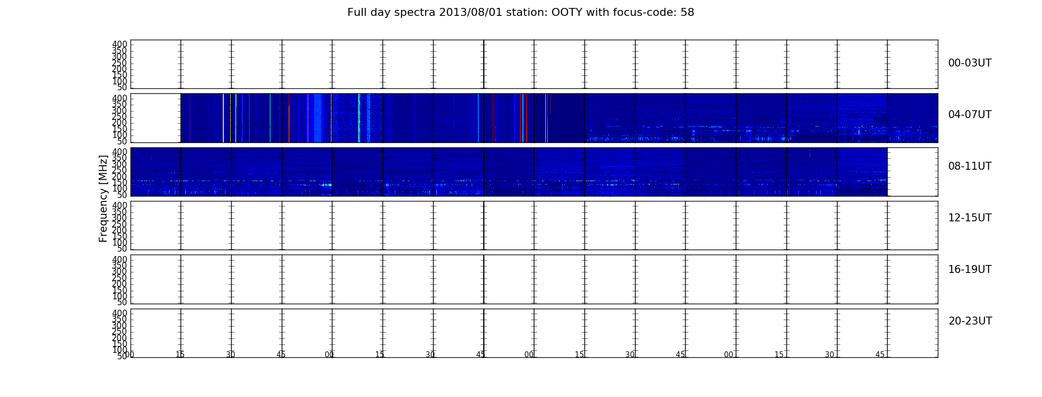
Task: Open the empty 16-19UT spectrum panel
Action: (534, 279)
